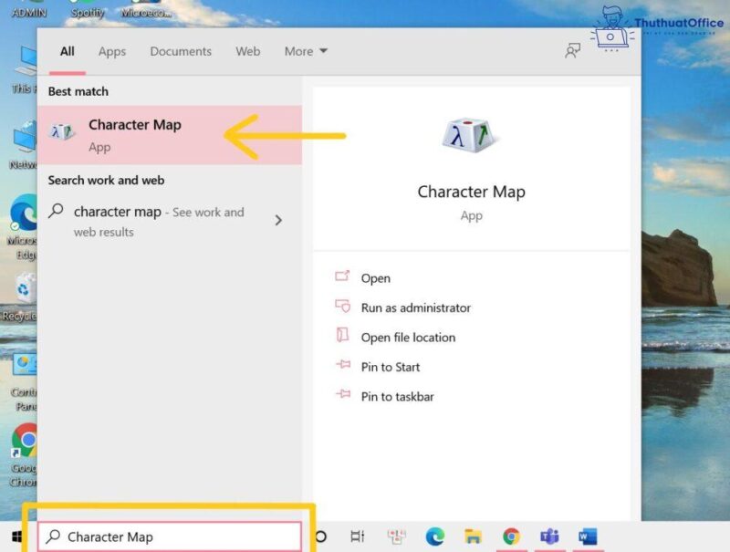The width and height of the screenshot is (730, 552).
Task: Switch to the Documents search tab
Action: click(181, 51)
